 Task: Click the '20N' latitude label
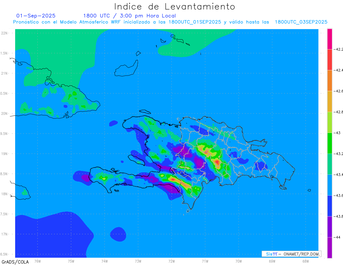click(4, 113)
